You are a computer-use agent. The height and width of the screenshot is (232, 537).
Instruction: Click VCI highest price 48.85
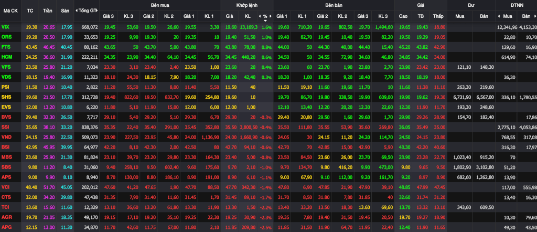(404, 187)
